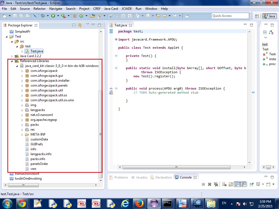Open Firefox from the taskbar
The image size is (279, 209).
click(139, 203)
